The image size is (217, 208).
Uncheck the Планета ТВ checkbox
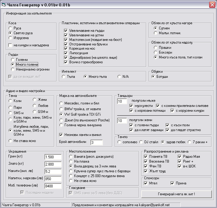pos(146,157)
